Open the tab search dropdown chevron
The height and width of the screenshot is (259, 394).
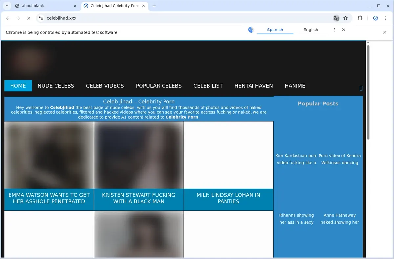(7, 6)
